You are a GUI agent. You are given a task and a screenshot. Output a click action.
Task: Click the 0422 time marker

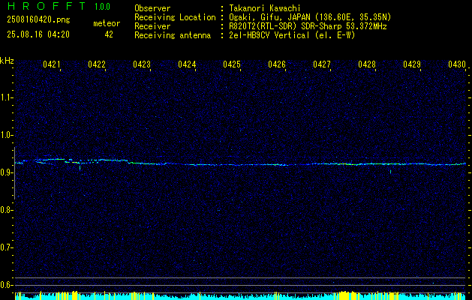pos(97,64)
